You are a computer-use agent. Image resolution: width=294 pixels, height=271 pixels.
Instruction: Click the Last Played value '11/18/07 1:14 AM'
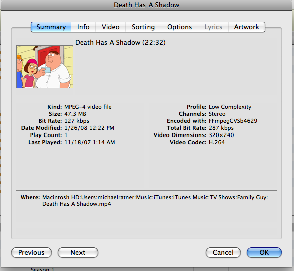coord(90,142)
